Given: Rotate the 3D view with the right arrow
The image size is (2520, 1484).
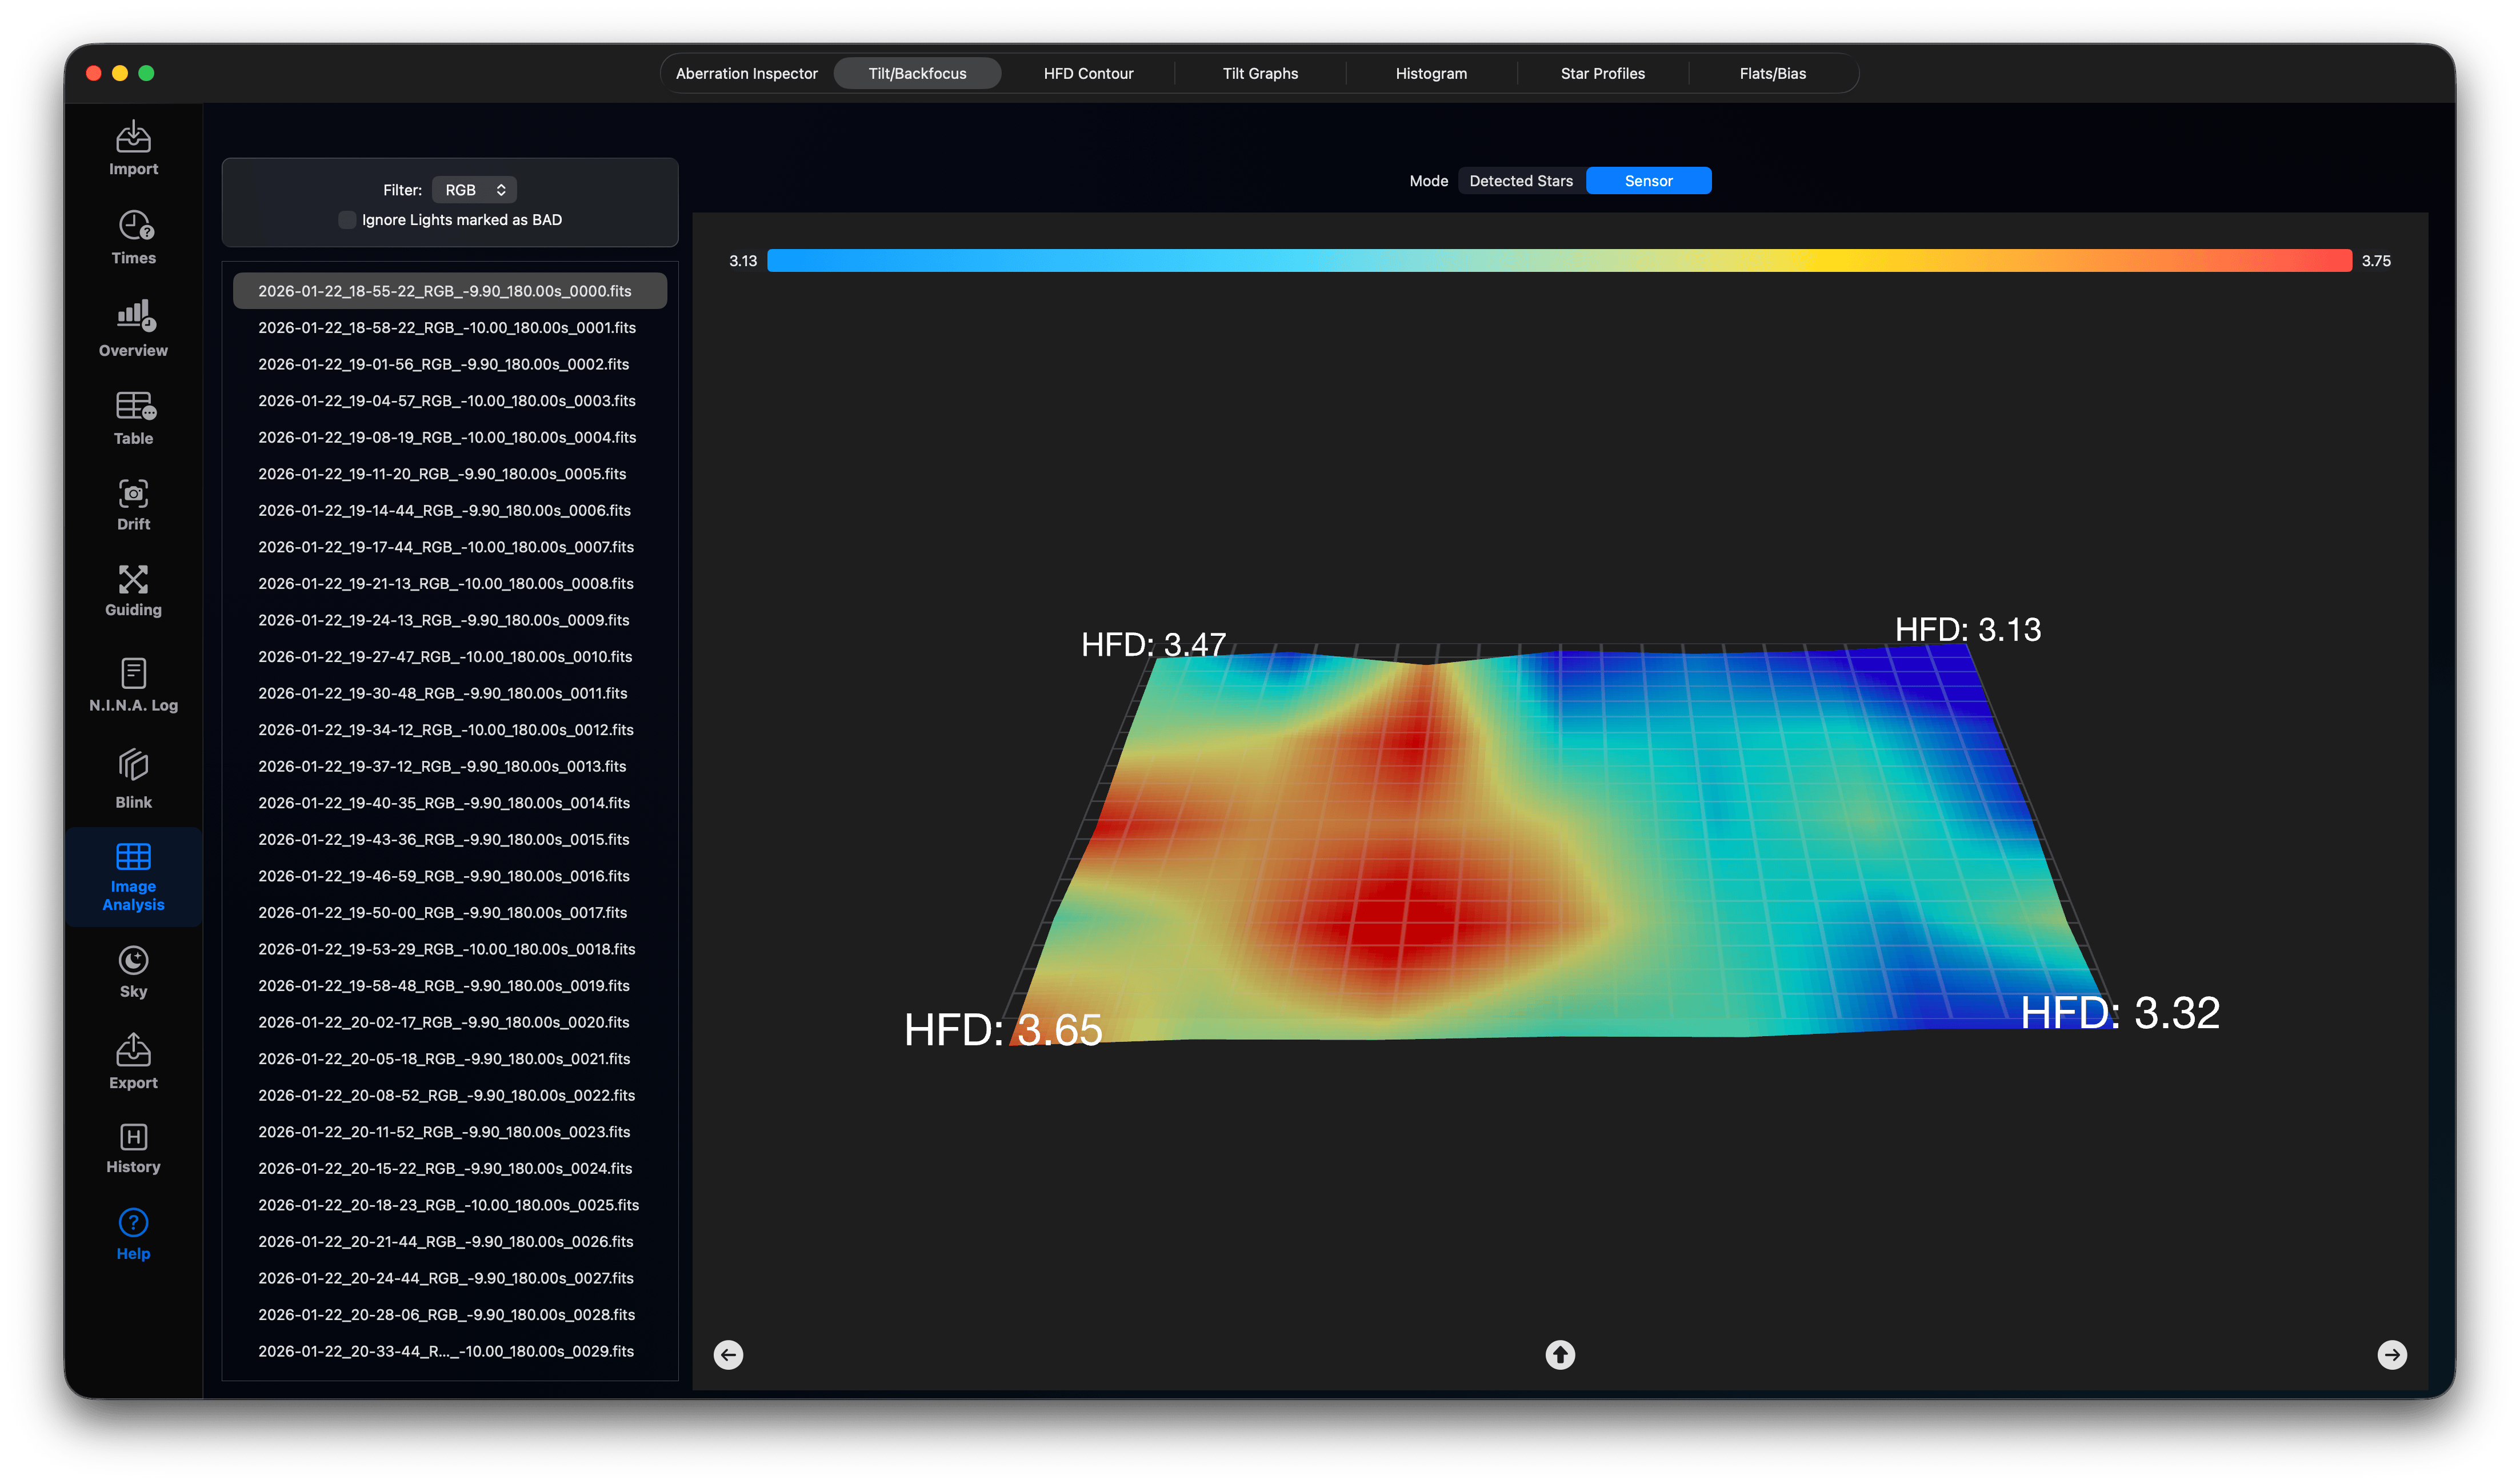Looking at the screenshot, I should point(2391,1355).
